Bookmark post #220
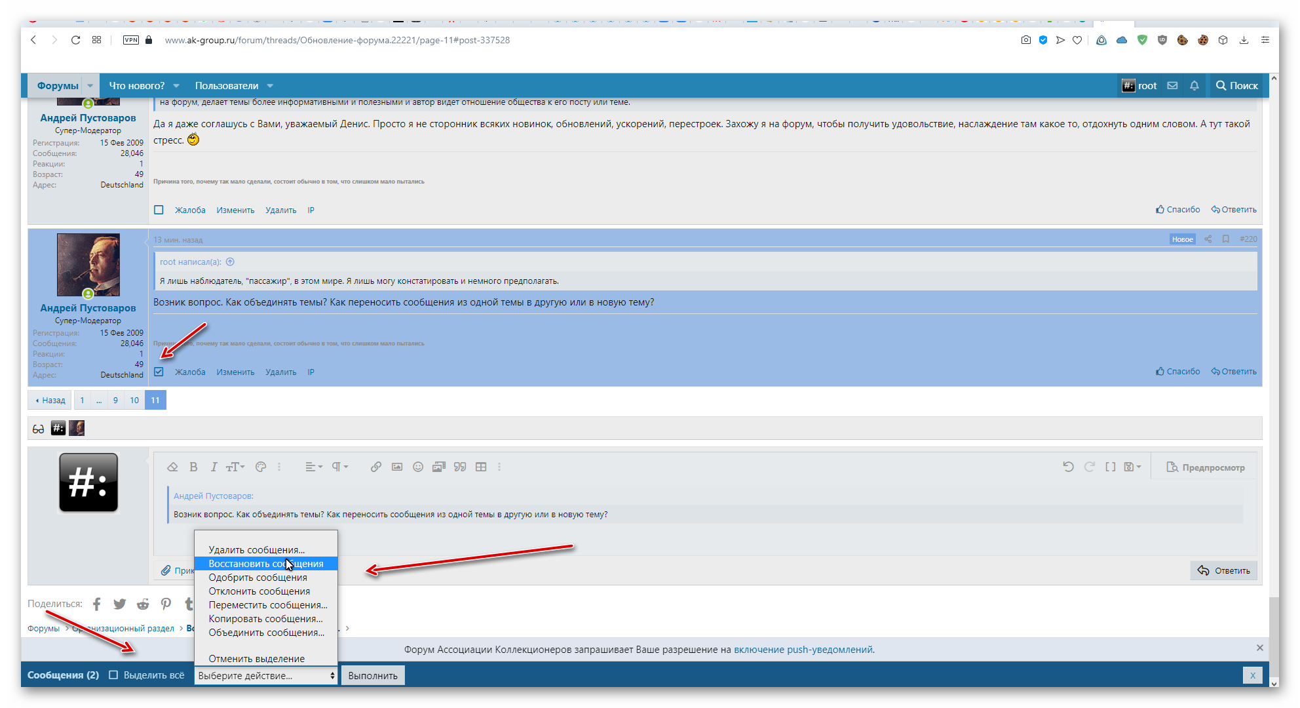 click(x=1225, y=239)
